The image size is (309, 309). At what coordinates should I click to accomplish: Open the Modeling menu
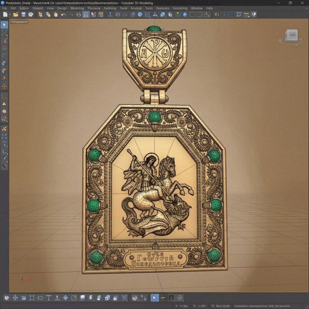click(77, 8)
